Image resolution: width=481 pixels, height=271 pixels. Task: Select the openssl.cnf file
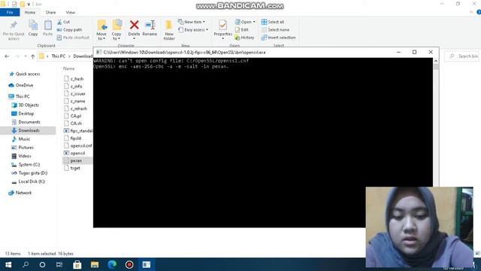click(78, 145)
